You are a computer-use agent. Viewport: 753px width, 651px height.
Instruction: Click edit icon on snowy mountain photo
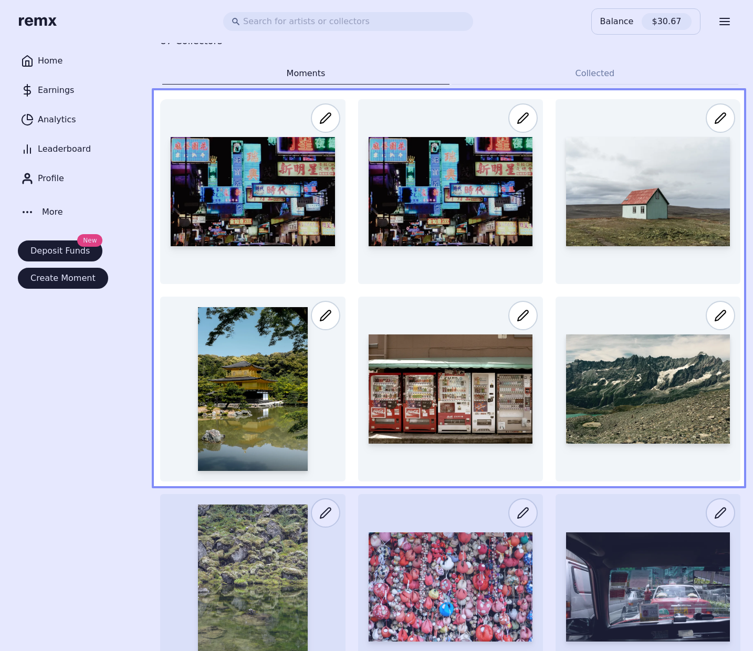720,316
